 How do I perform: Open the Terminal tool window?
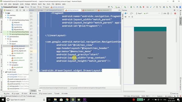coord(33,93)
